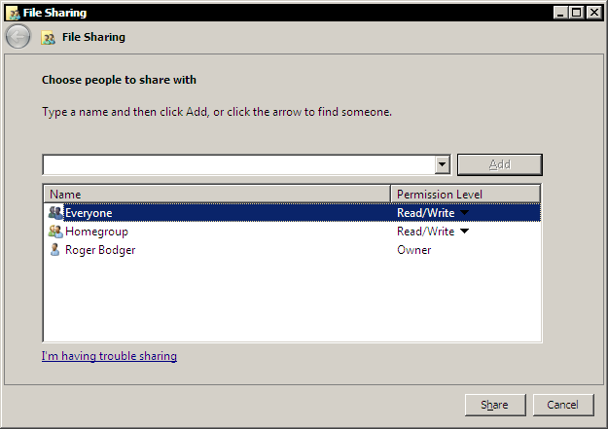Click Roger Bodger's user icon

click(55, 250)
